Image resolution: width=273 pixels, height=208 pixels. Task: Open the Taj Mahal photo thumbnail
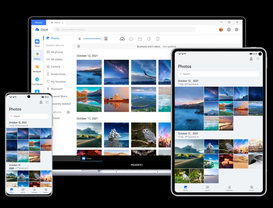click(116, 99)
